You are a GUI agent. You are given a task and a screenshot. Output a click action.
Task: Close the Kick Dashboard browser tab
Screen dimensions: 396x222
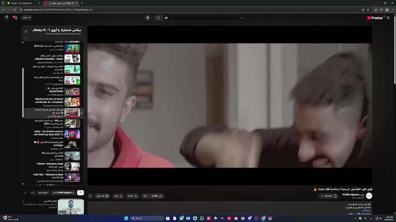click(x=40, y=3)
